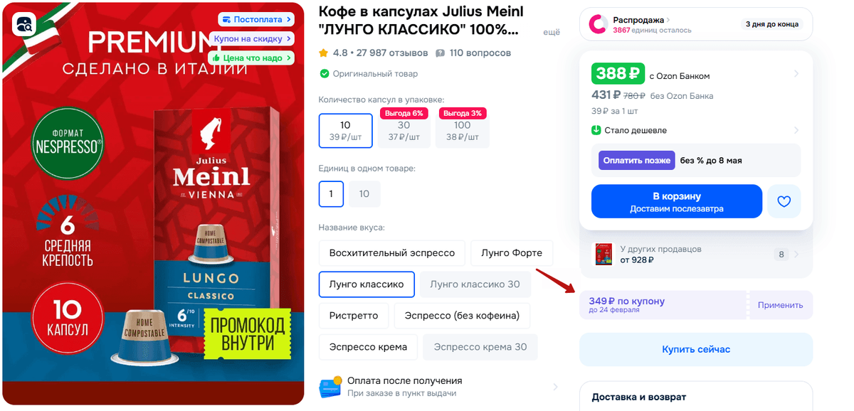Add product to favorites with heart icon

tap(784, 201)
